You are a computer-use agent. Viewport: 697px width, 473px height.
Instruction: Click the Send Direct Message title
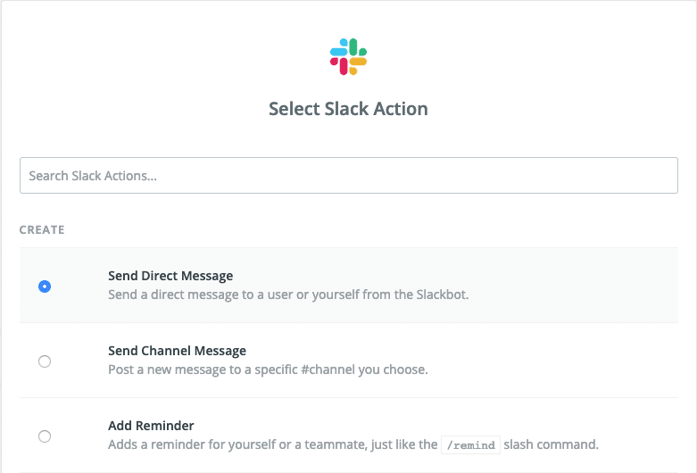pos(170,276)
